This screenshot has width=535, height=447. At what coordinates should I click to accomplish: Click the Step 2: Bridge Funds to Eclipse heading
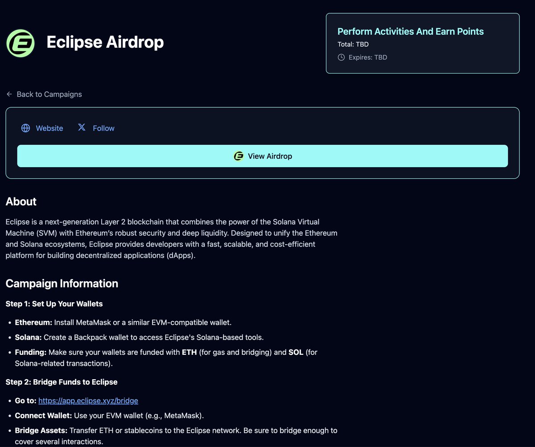coord(62,382)
